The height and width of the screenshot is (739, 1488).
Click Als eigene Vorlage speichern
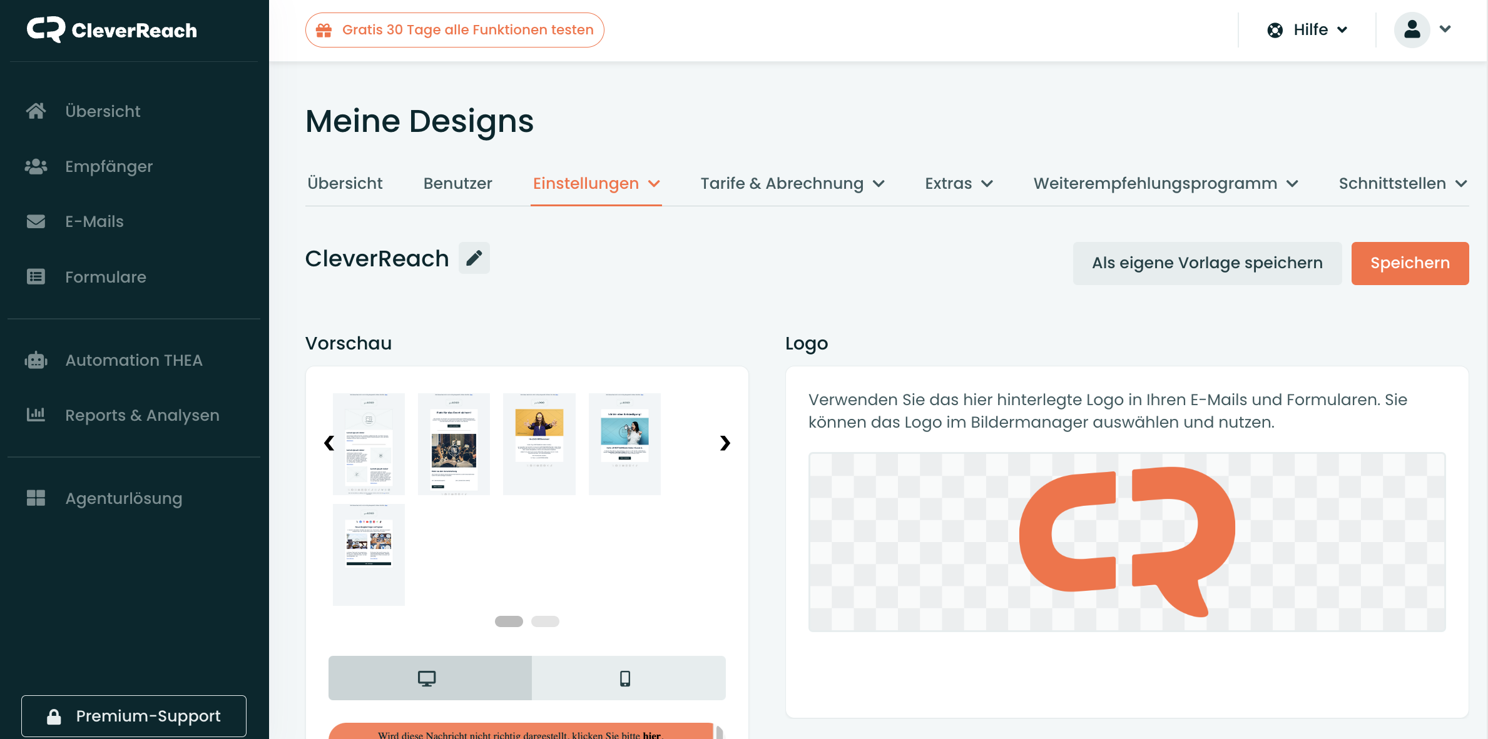pyautogui.click(x=1207, y=263)
